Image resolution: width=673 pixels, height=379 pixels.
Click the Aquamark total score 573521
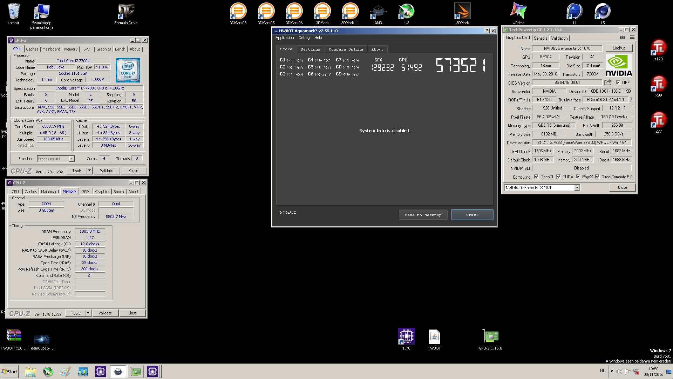pos(460,65)
